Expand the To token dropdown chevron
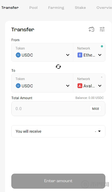112x192 pixels. click(68, 86)
